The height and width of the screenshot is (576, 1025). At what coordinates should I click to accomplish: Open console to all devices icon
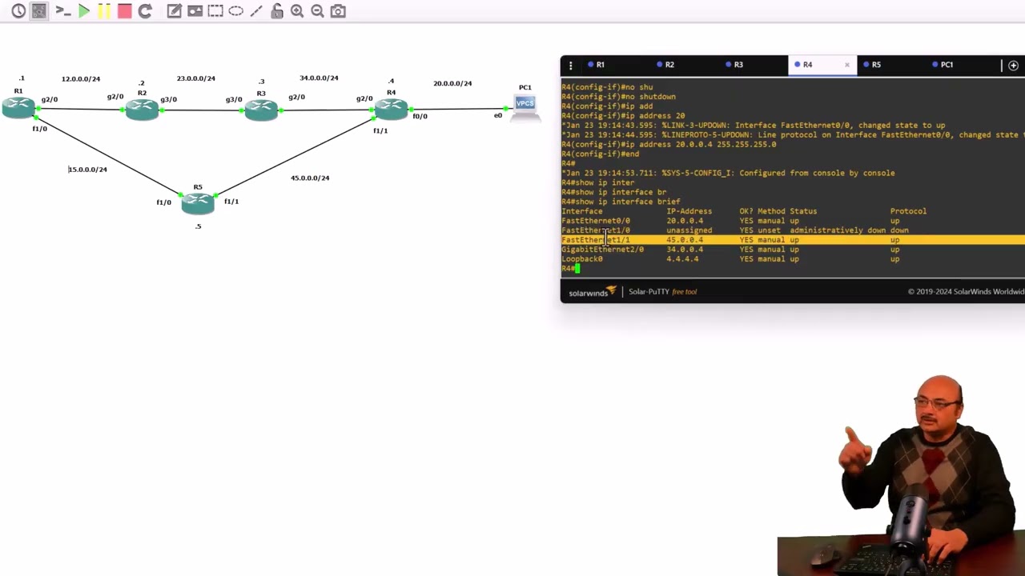(x=62, y=11)
